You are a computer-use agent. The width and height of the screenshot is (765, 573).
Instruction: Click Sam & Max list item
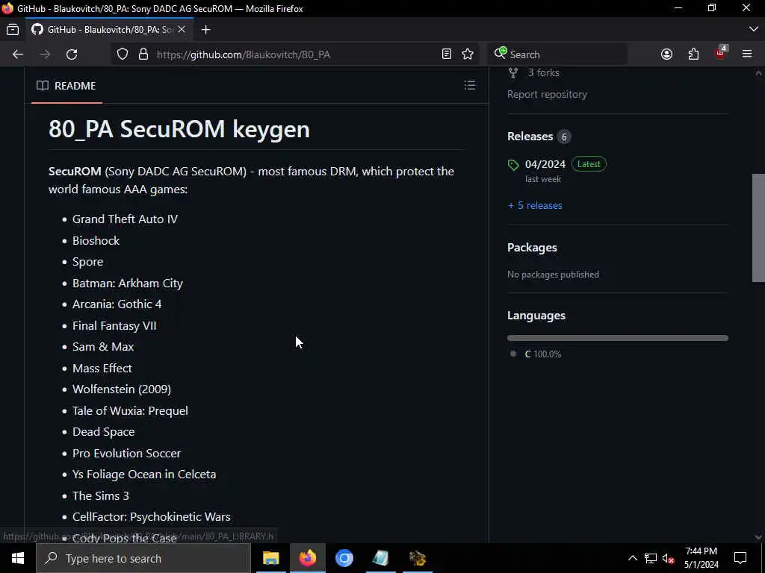tap(103, 347)
